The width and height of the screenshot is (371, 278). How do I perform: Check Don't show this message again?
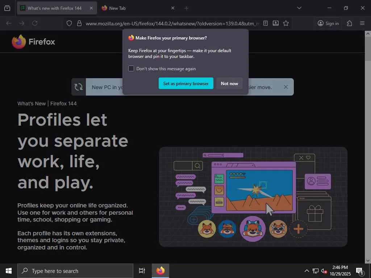131,68
